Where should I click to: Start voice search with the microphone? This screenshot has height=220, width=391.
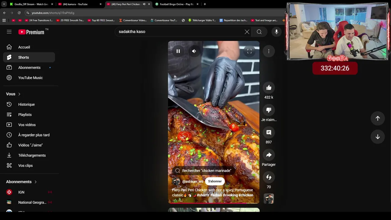tap(276, 32)
